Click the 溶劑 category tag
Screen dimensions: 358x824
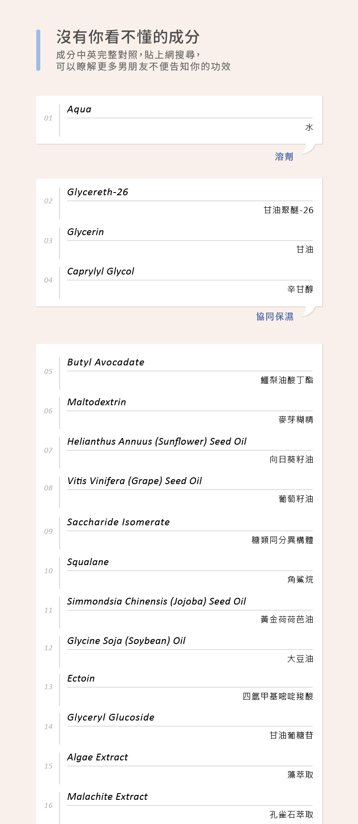(284, 157)
